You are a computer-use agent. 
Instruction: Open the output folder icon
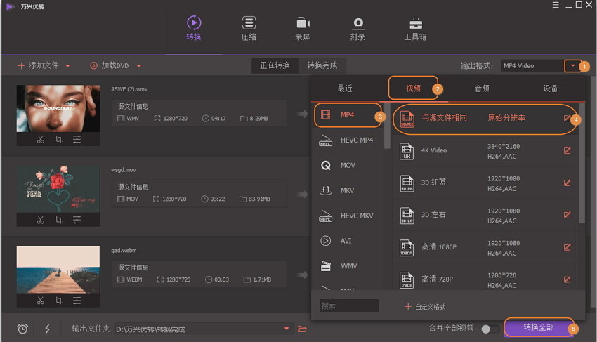click(x=303, y=329)
